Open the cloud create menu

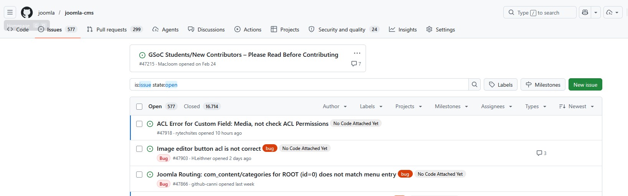(613, 12)
